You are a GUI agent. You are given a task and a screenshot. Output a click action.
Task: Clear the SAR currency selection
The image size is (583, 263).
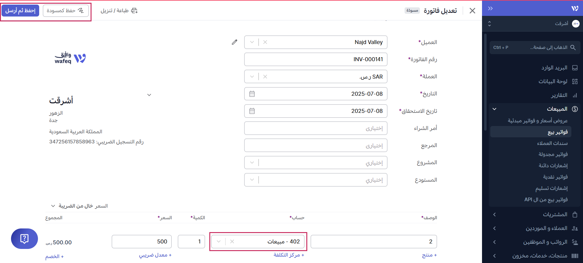point(265,77)
